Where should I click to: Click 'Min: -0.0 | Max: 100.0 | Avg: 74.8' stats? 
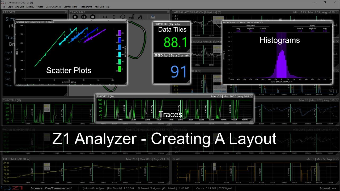[x=230, y=96]
